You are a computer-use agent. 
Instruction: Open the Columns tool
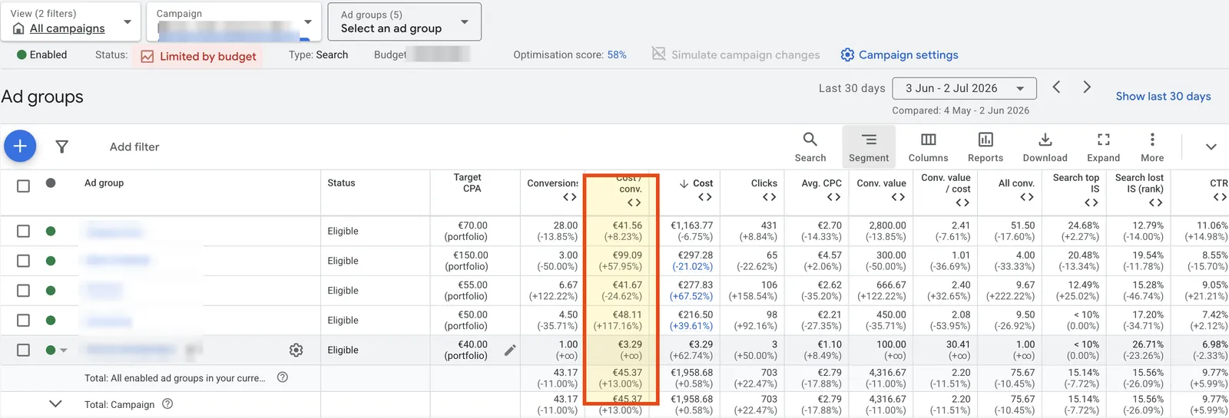[928, 146]
